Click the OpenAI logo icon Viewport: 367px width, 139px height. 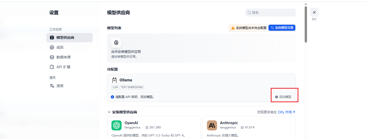pyautogui.click(x=117, y=125)
